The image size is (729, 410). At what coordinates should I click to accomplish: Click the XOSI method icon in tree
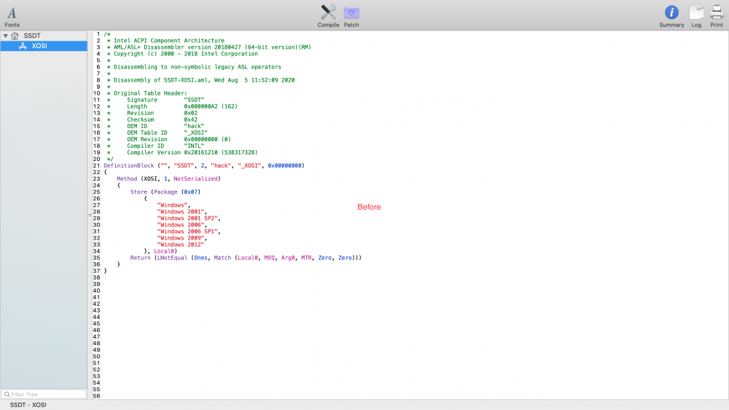23,46
